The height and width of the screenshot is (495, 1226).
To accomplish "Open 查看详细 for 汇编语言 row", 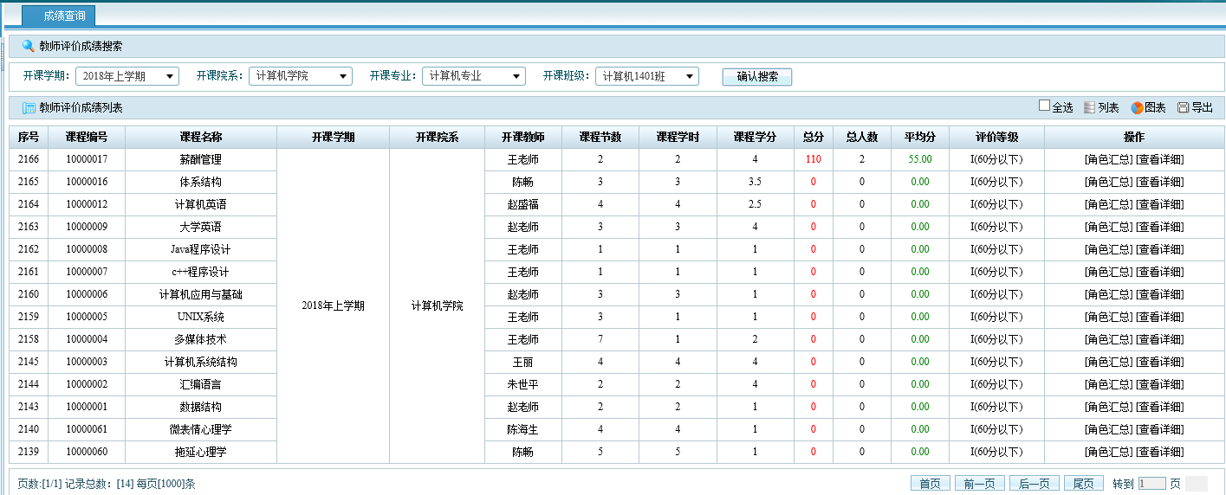I will (x=1159, y=384).
